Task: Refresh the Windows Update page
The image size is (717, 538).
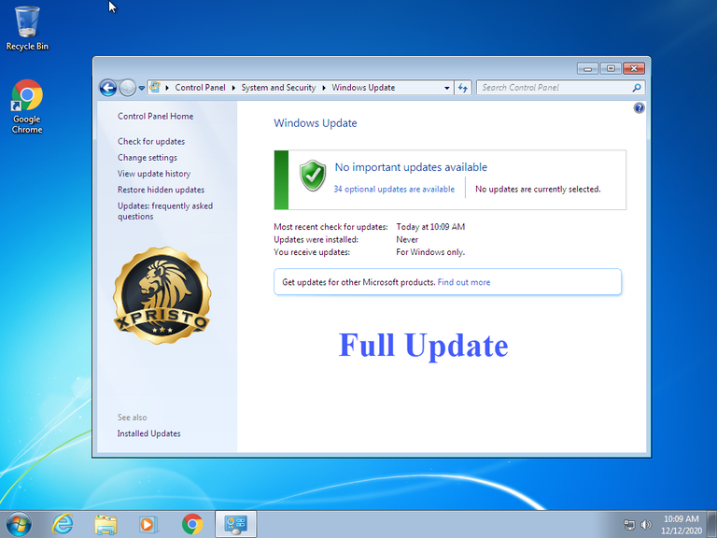Action: pyautogui.click(x=463, y=88)
